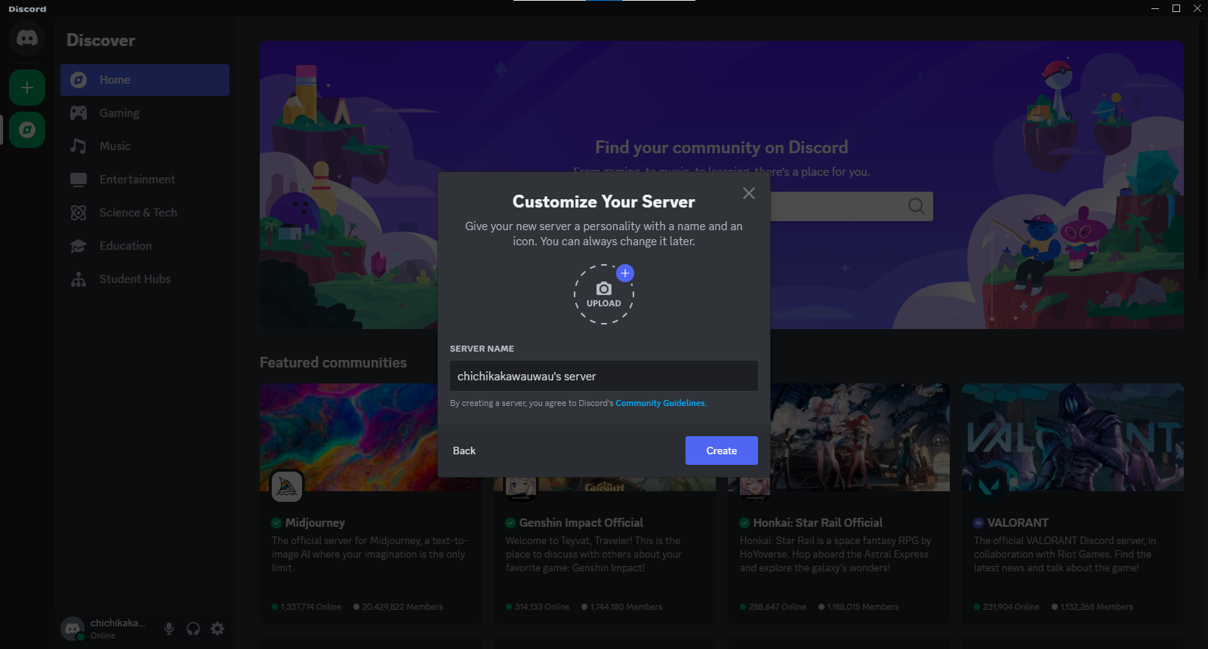Click "288,647 Online" on Honkai card
The width and height of the screenshot is (1208, 649).
[778, 607]
